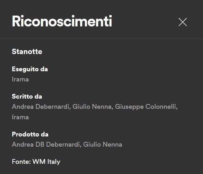Click empty header space left of close icon

pyautogui.click(x=146, y=22)
